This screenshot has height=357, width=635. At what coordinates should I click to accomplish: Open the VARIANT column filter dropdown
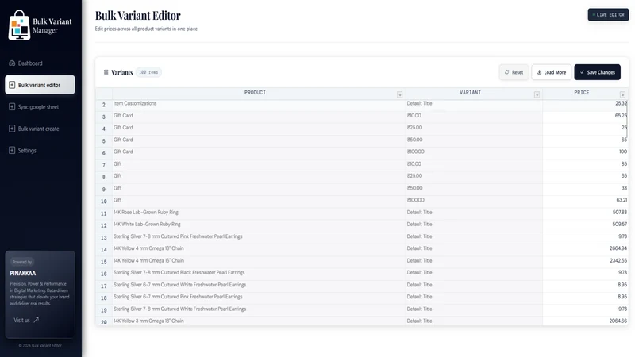[537, 94]
